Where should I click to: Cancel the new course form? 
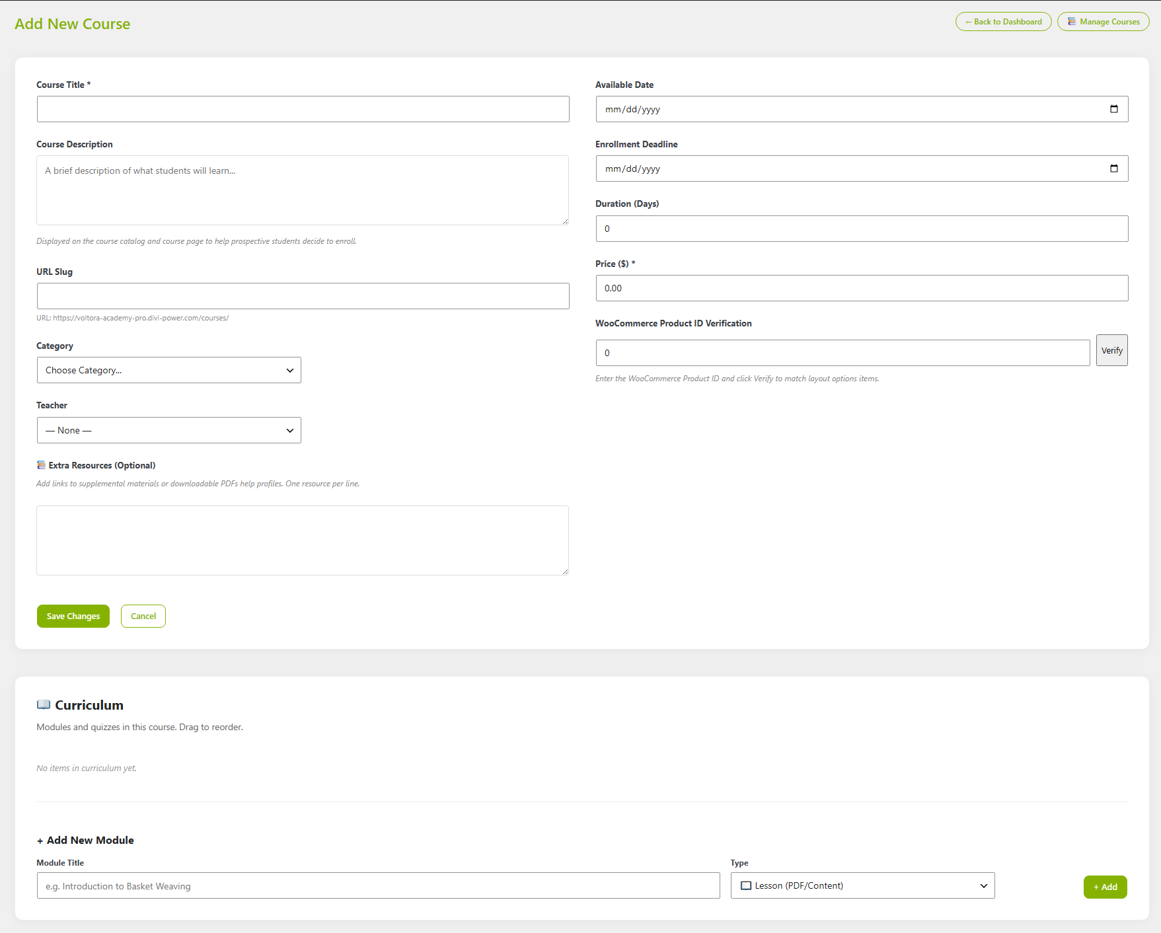point(143,616)
